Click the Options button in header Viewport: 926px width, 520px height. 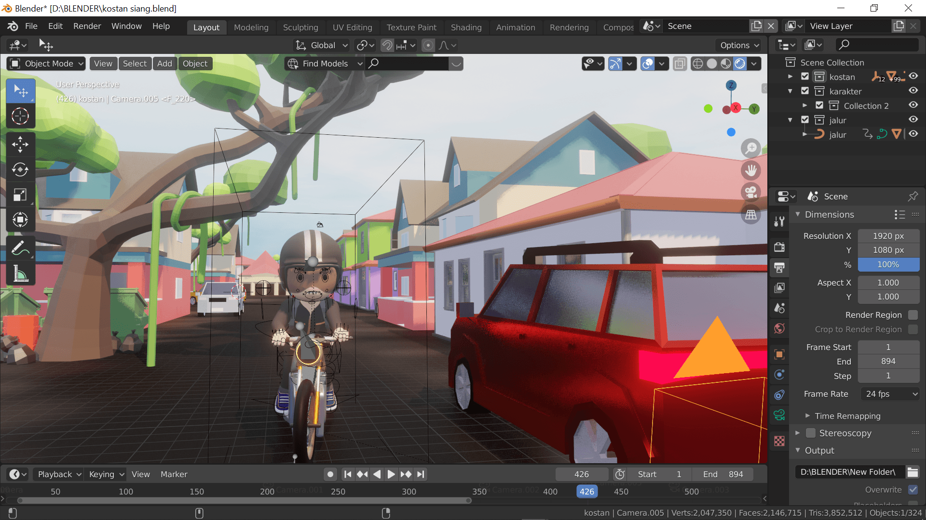(x=739, y=45)
